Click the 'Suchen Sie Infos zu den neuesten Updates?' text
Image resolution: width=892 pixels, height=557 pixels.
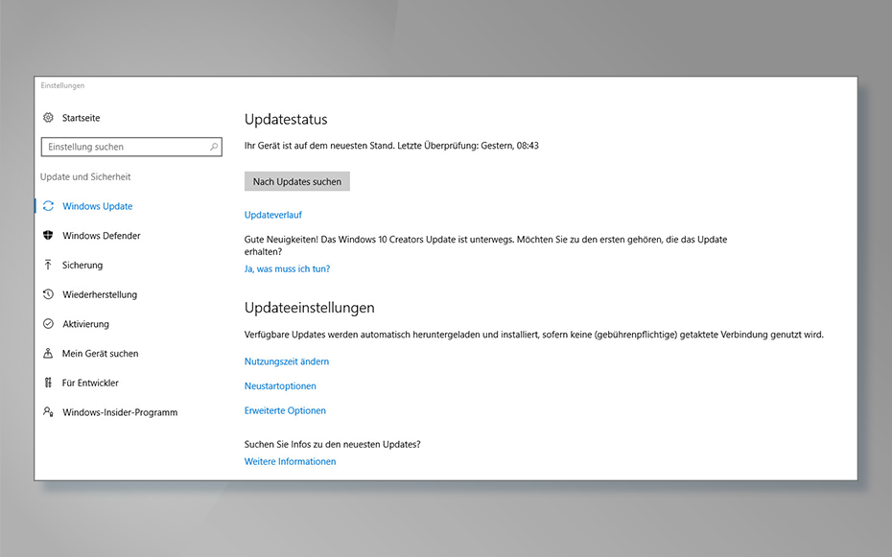click(x=332, y=445)
